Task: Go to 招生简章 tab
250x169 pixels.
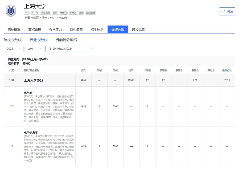Action: pos(76,29)
